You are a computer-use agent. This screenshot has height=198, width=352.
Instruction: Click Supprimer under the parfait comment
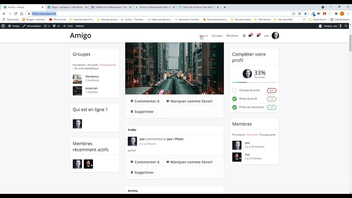click(x=142, y=172)
